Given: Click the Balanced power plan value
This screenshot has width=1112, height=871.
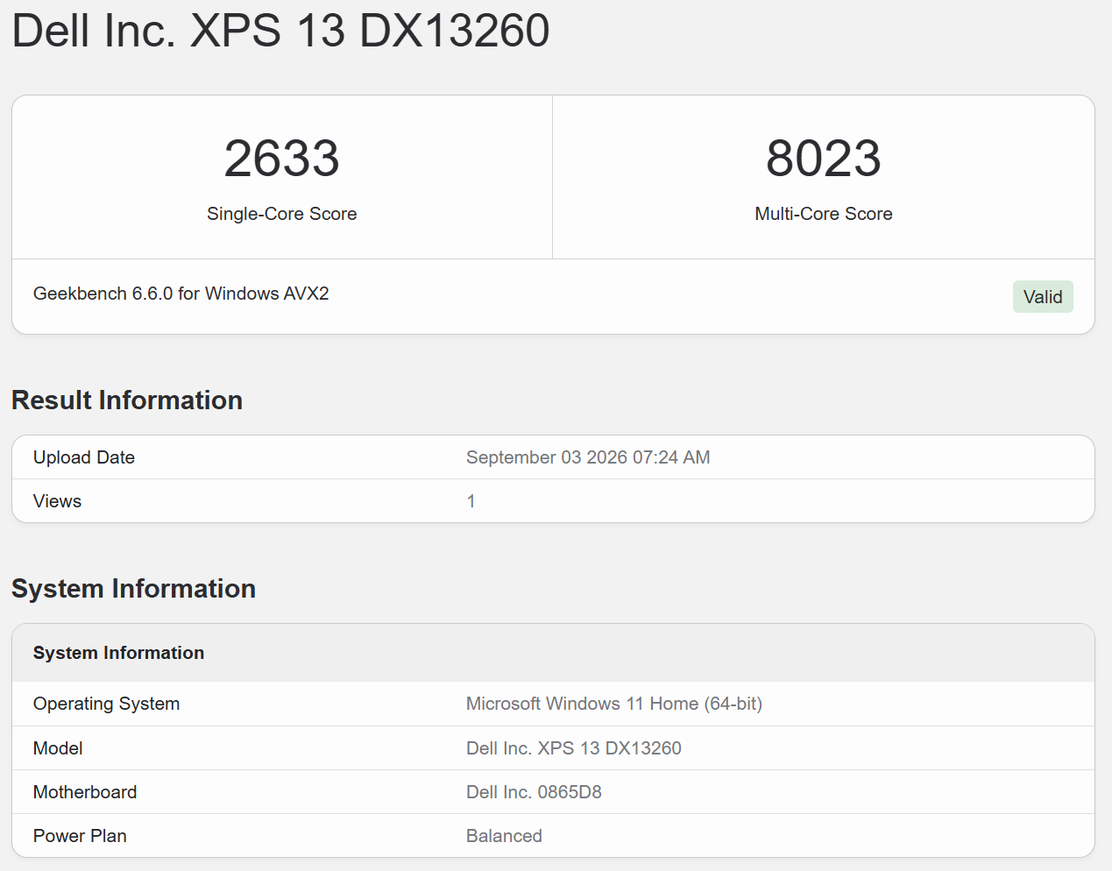Looking at the screenshot, I should (504, 836).
